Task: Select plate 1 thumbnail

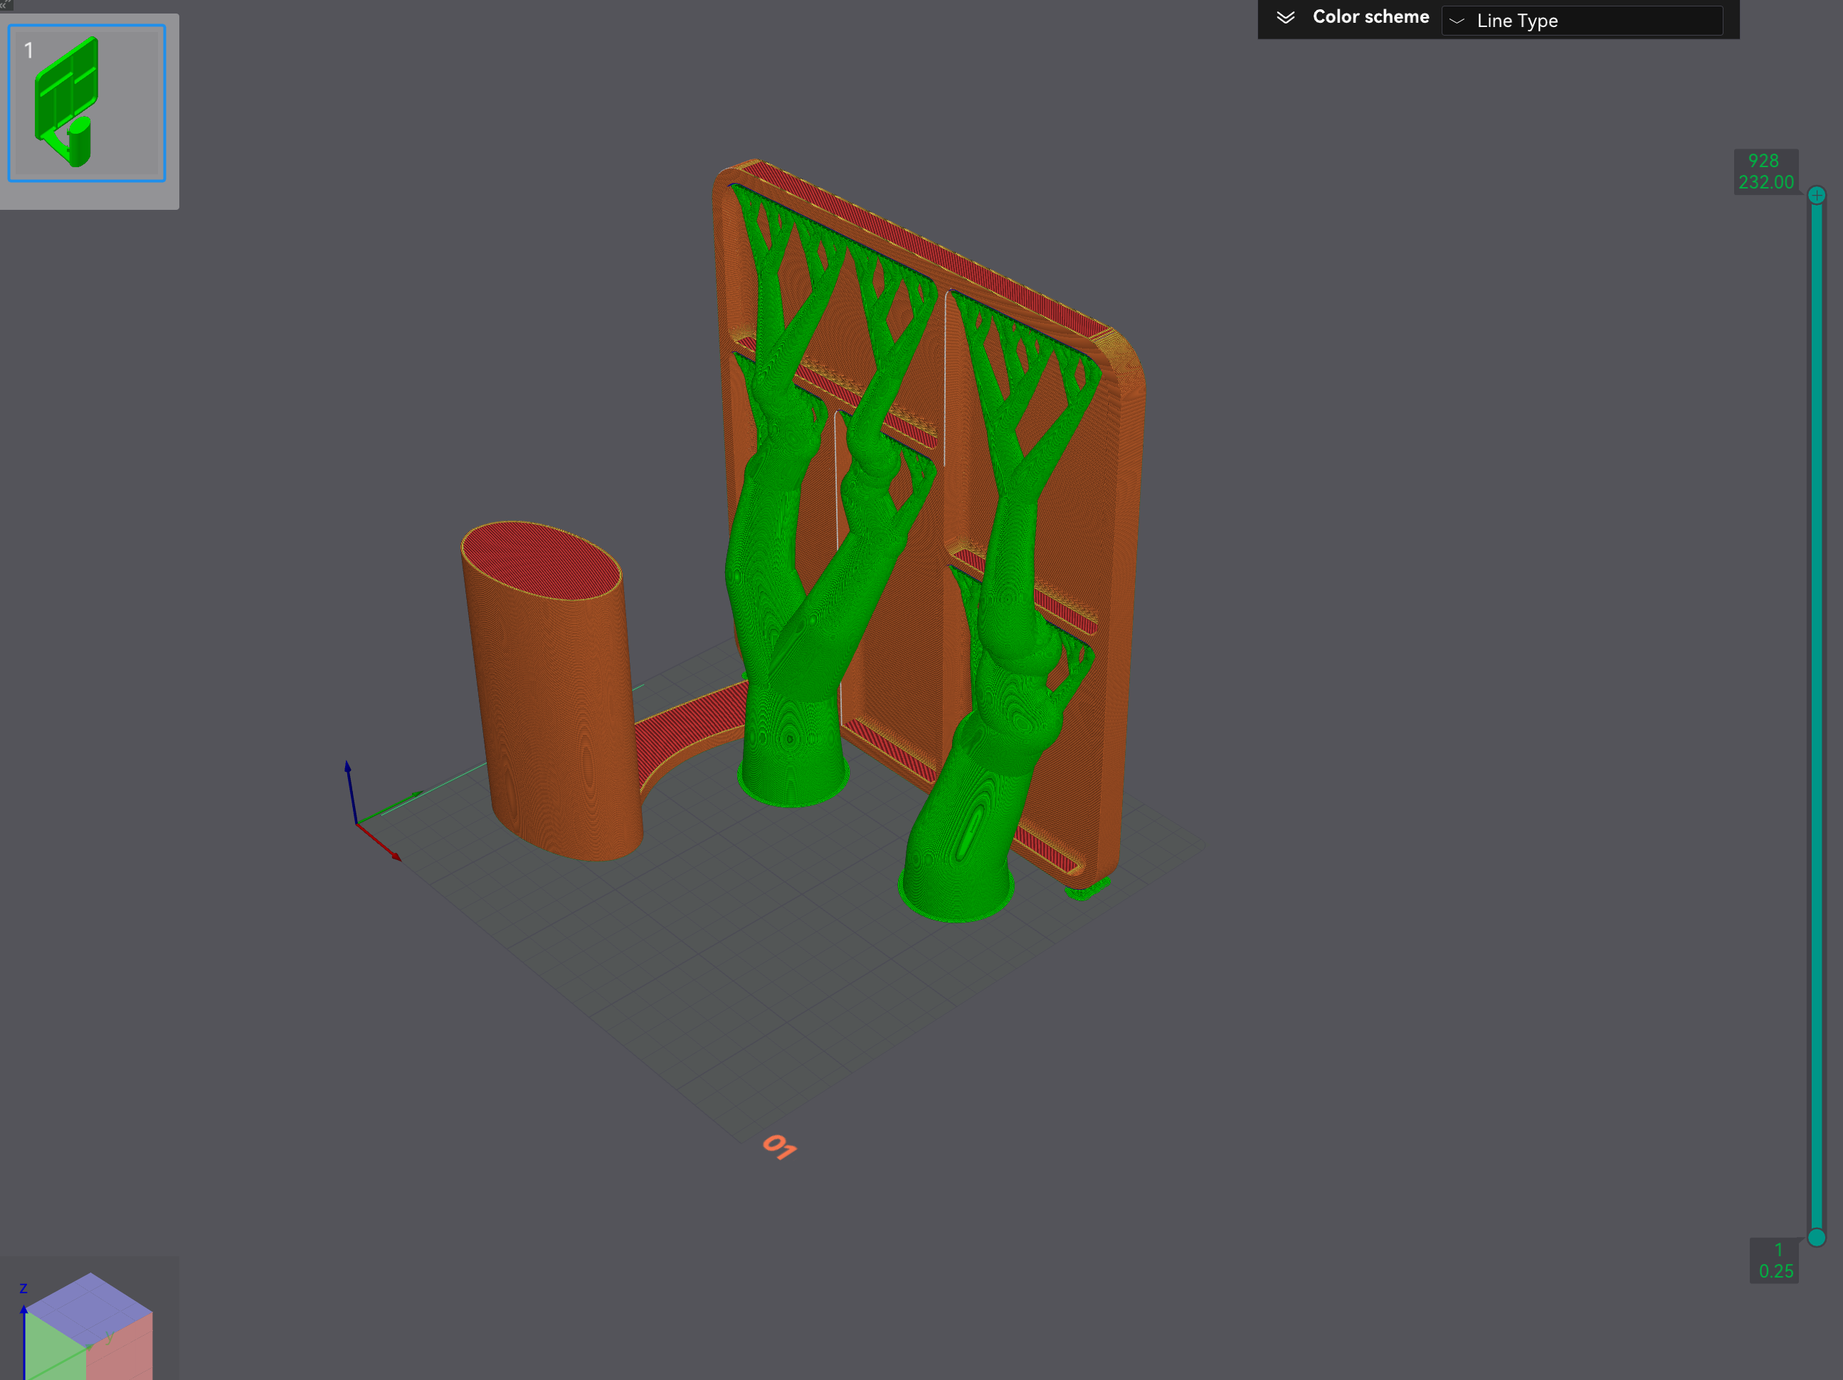Action: 87,102
